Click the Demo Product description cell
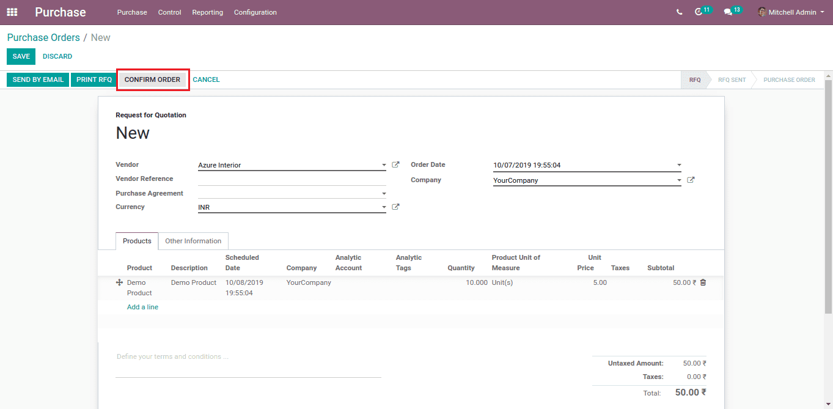The image size is (833, 409). tap(194, 282)
